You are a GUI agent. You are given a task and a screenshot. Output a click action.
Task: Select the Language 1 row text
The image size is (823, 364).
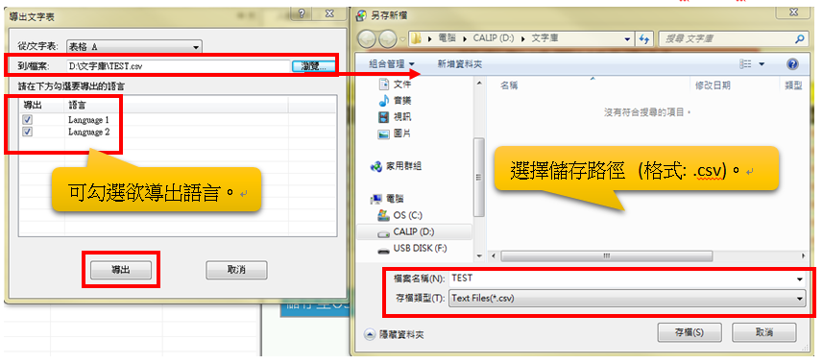tap(88, 120)
